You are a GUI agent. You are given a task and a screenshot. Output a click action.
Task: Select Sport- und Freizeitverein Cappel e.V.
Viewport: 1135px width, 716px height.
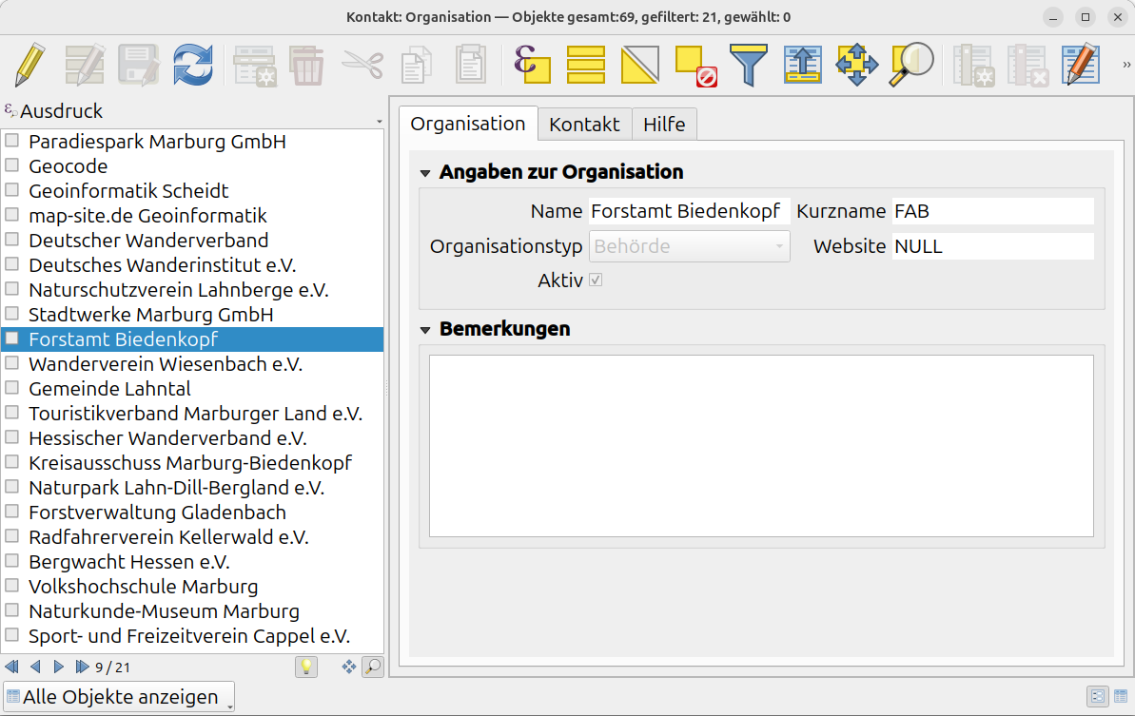tap(192, 636)
